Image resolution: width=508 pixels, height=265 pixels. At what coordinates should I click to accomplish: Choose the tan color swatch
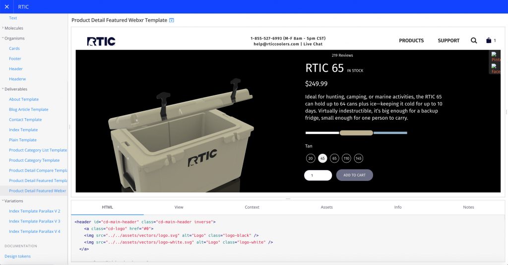[356, 132]
